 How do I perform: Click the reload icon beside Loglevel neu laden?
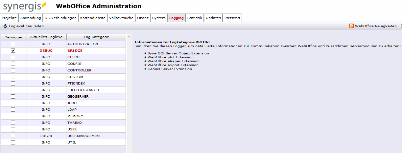5,26
